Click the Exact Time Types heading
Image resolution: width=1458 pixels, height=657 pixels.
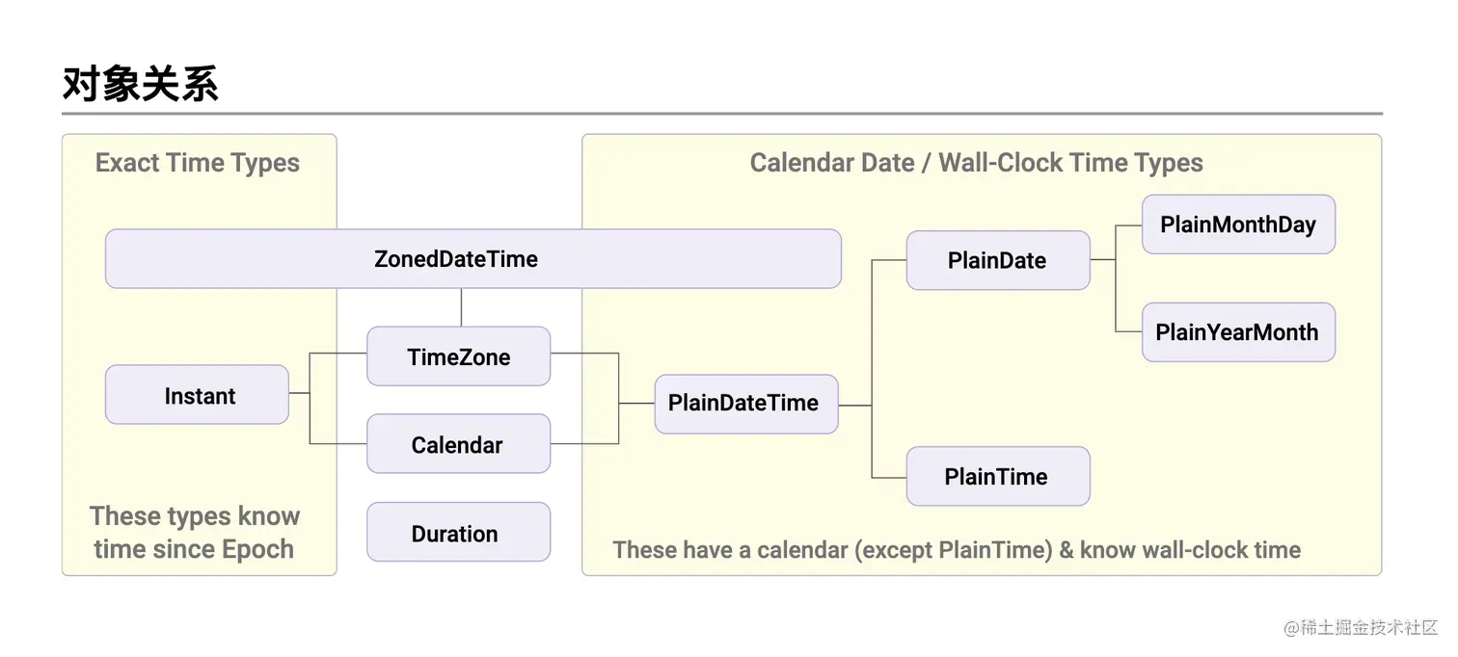198,163
